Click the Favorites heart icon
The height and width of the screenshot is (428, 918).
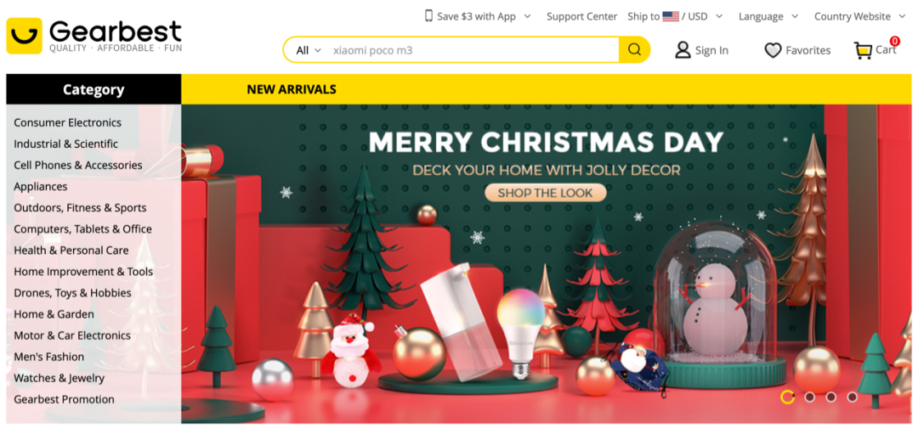pos(773,51)
